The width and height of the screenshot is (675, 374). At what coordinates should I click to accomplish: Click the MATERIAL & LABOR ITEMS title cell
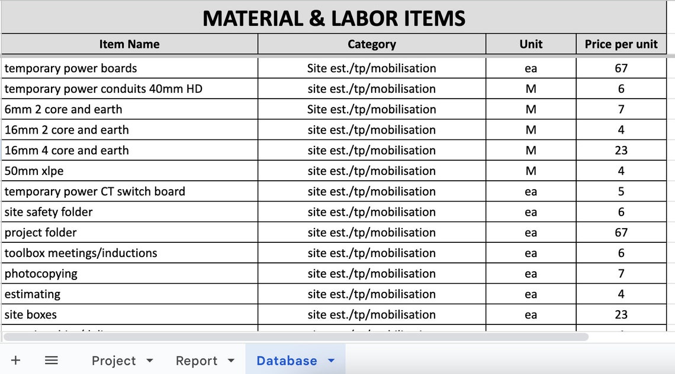coord(335,18)
